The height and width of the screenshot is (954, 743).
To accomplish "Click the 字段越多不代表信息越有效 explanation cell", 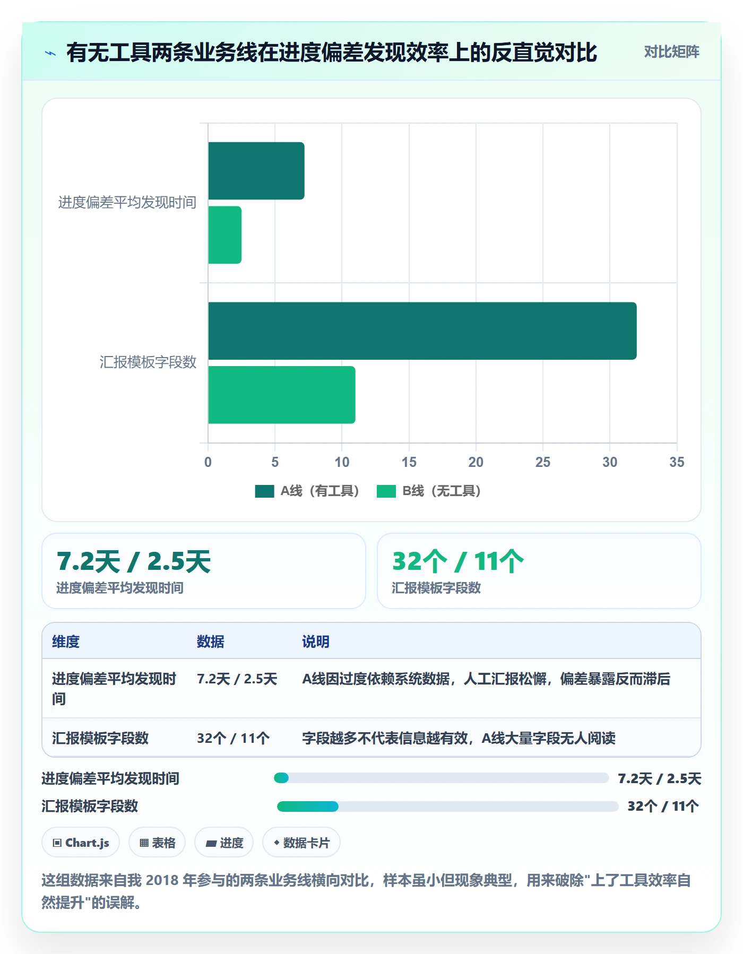I will coord(459,738).
